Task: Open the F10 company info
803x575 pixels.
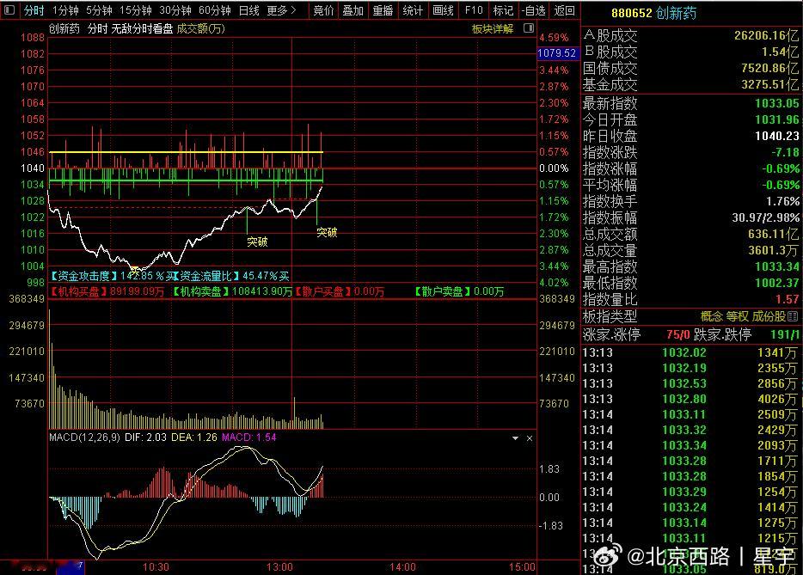Action: click(x=474, y=10)
